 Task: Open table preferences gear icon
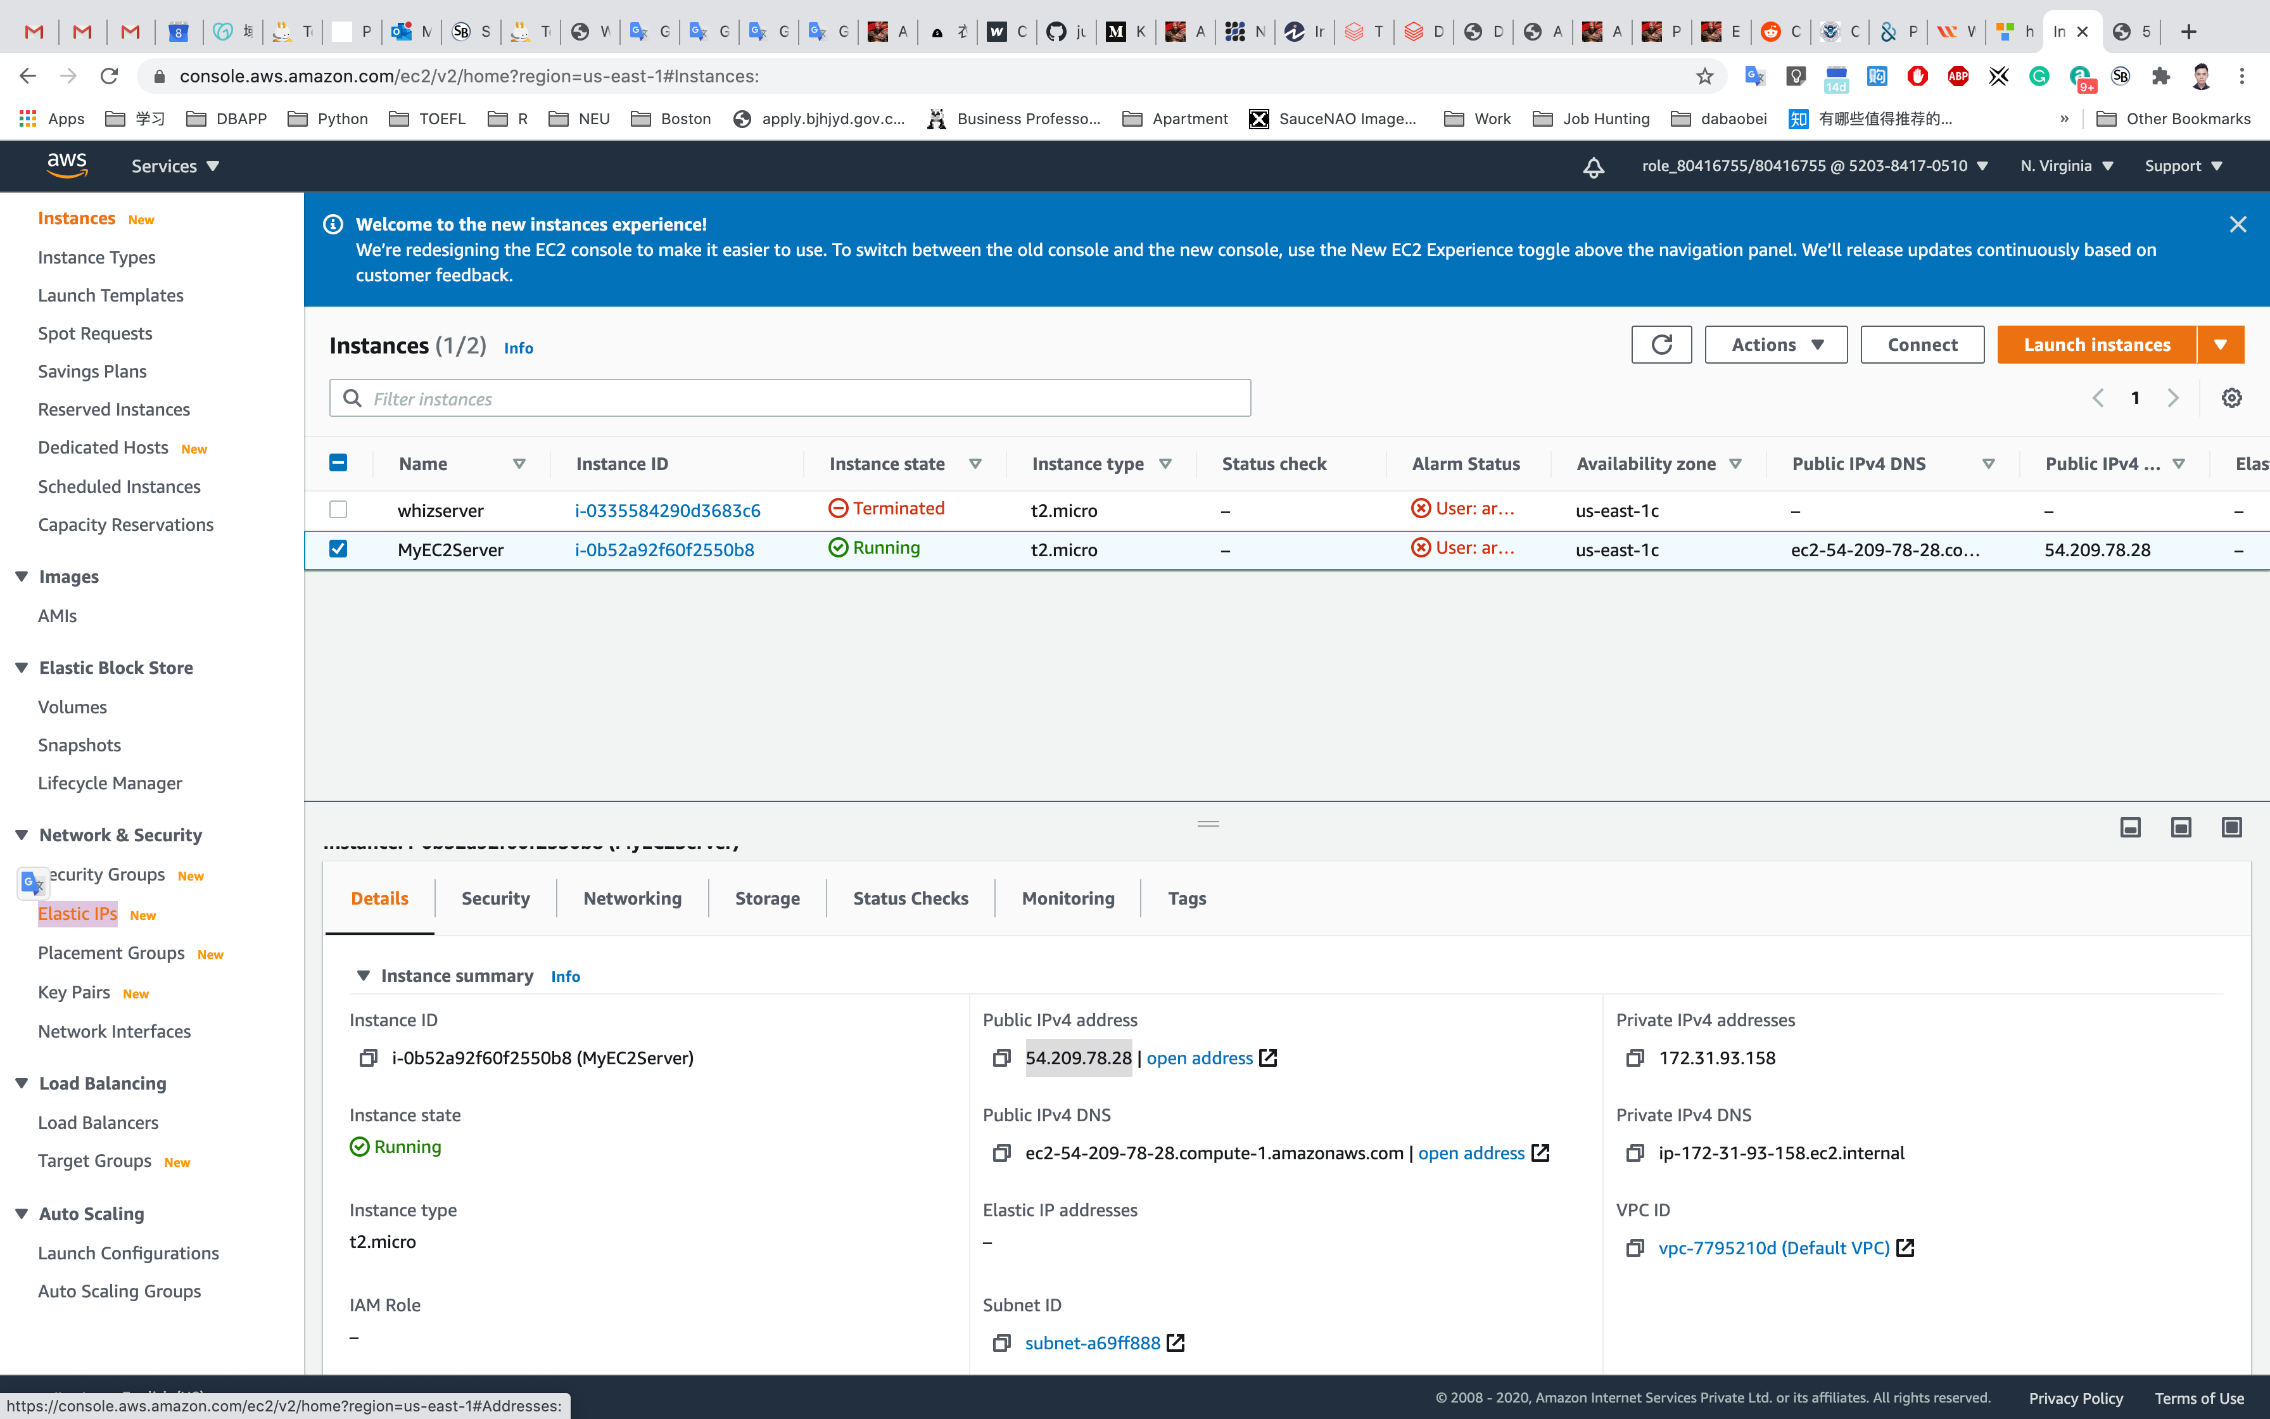pyautogui.click(x=2231, y=398)
